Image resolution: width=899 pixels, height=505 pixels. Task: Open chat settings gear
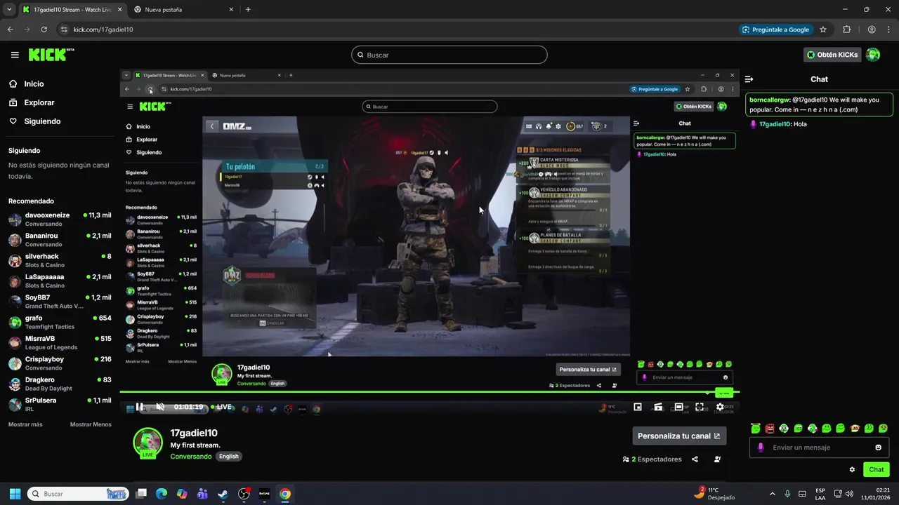(852, 469)
